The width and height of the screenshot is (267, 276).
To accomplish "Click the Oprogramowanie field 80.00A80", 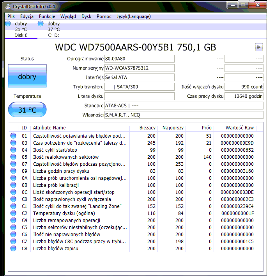I will click(x=140, y=59).
